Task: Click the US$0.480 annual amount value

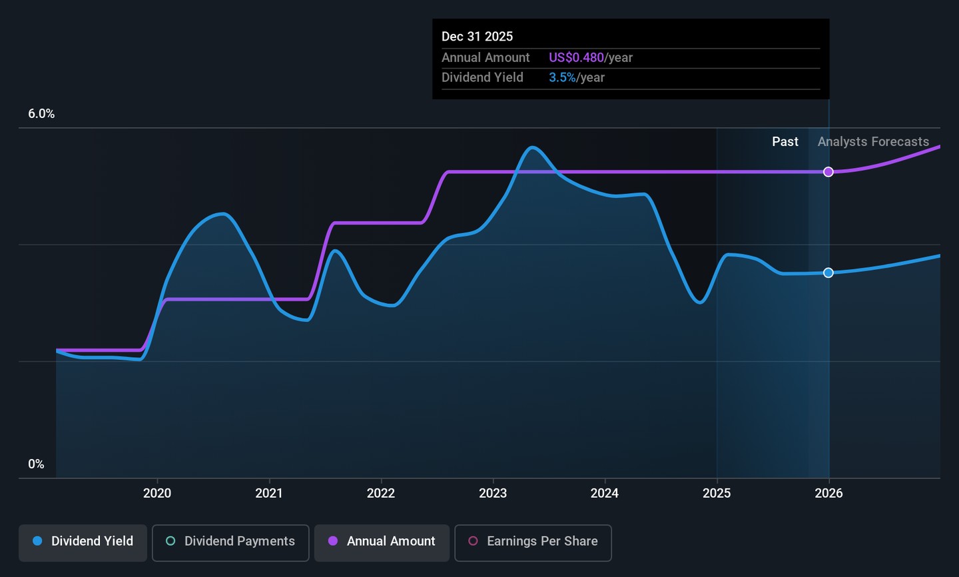Action: click(x=576, y=58)
